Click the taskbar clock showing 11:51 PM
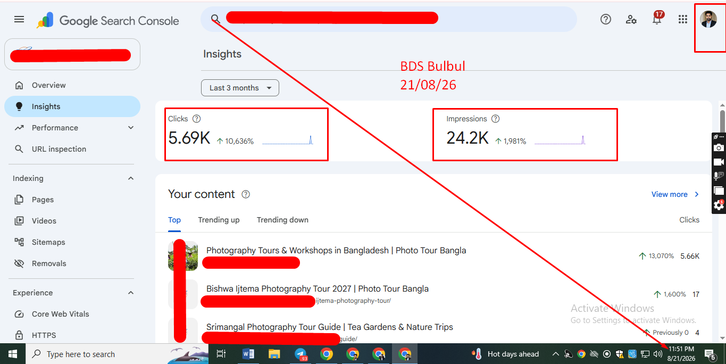Image resolution: width=726 pixels, height=364 pixels. pyautogui.click(x=681, y=354)
